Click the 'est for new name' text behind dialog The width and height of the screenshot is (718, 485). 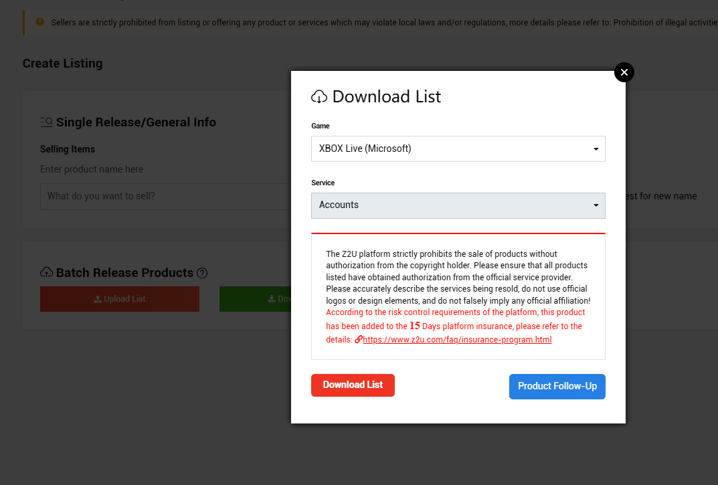(x=661, y=196)
